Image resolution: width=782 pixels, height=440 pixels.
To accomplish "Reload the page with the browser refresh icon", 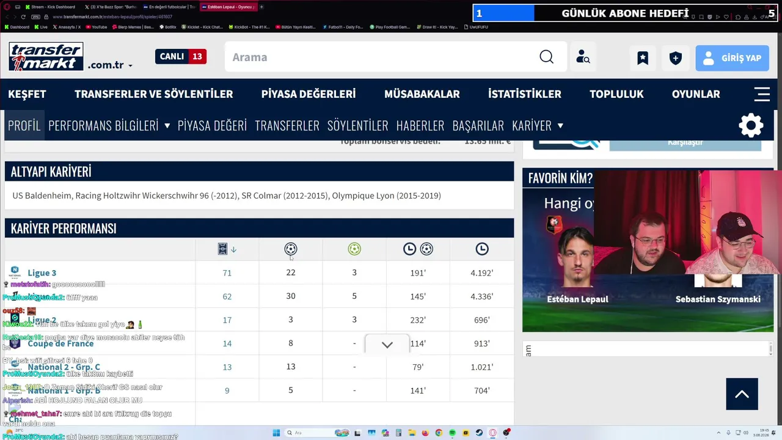I will click(23, 16).
